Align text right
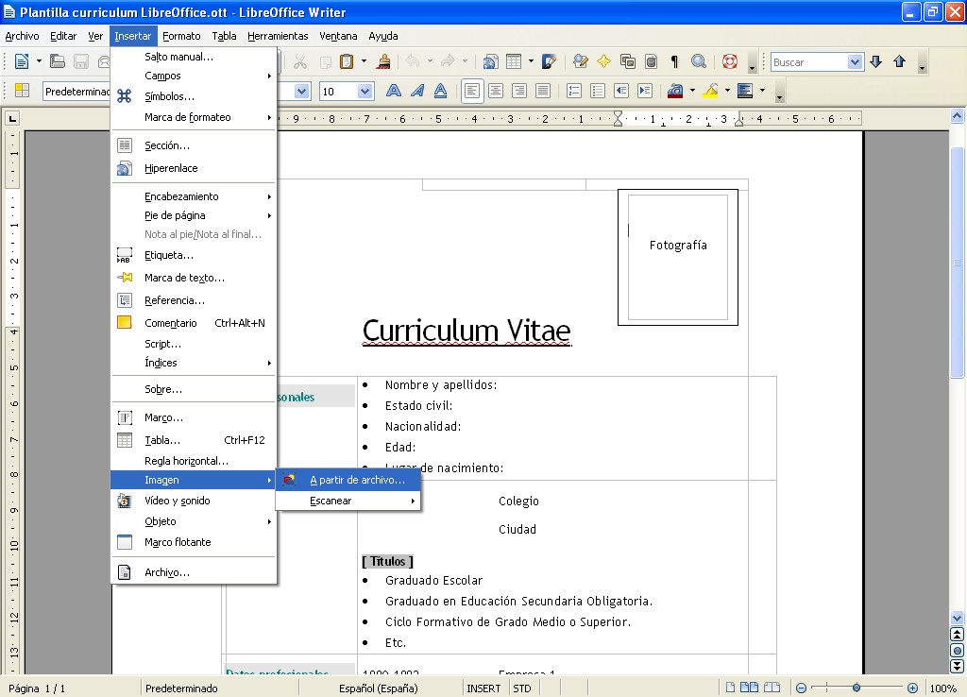The width and height of the screenshot is (967, 697). point(519,91)
